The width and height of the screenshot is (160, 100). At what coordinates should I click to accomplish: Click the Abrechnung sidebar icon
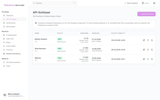tap(4, 23)
